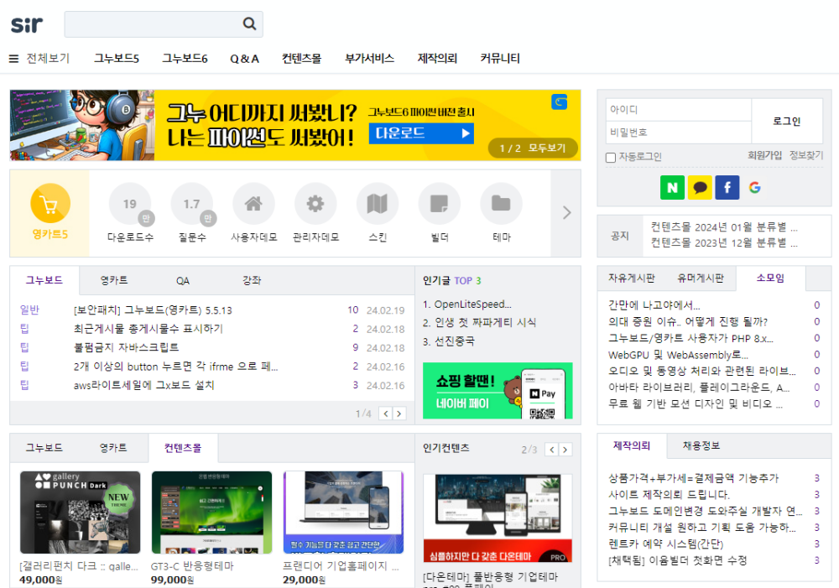Go to previous page of 그누보드 list

click(386, 413)
